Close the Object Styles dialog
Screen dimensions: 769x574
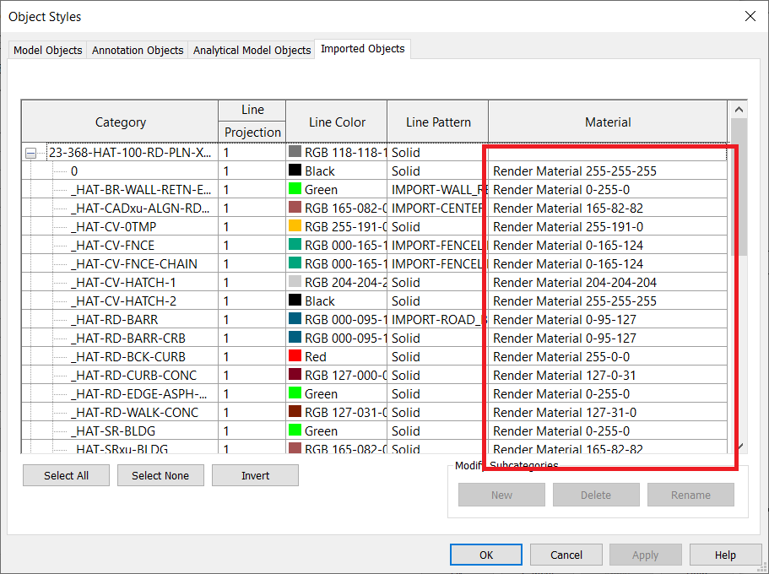[x=750, y=16]
